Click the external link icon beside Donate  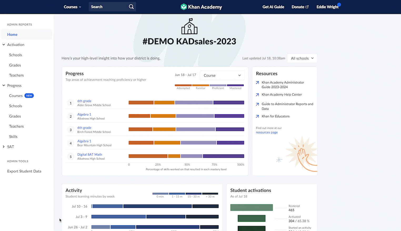(307, 7)
